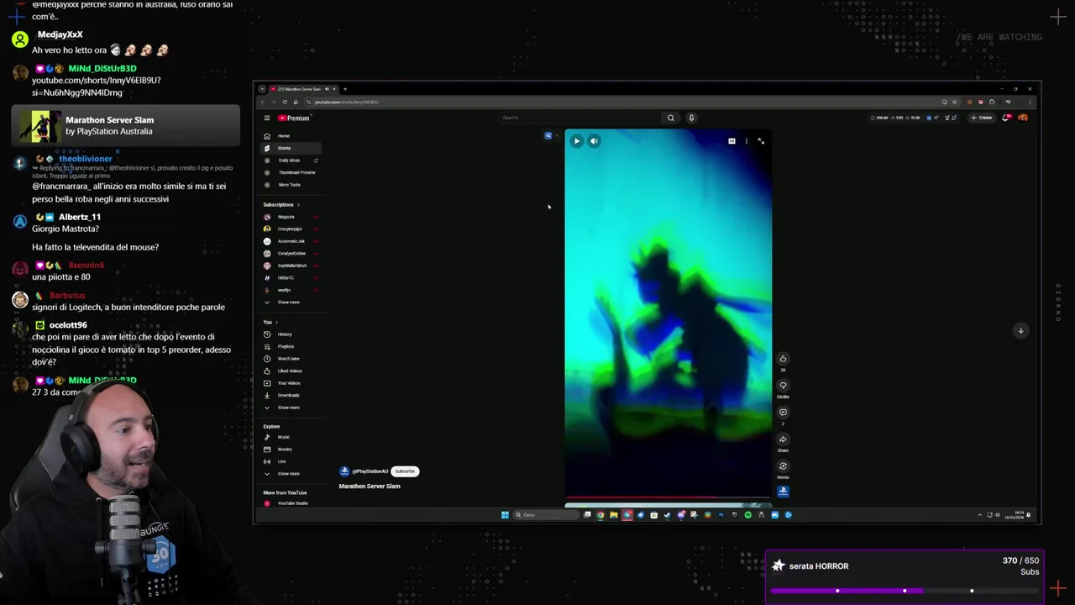Go to Home in YouTube sidebar
The height and width of the screenshot is (605, 1075).
coord(290,136)
